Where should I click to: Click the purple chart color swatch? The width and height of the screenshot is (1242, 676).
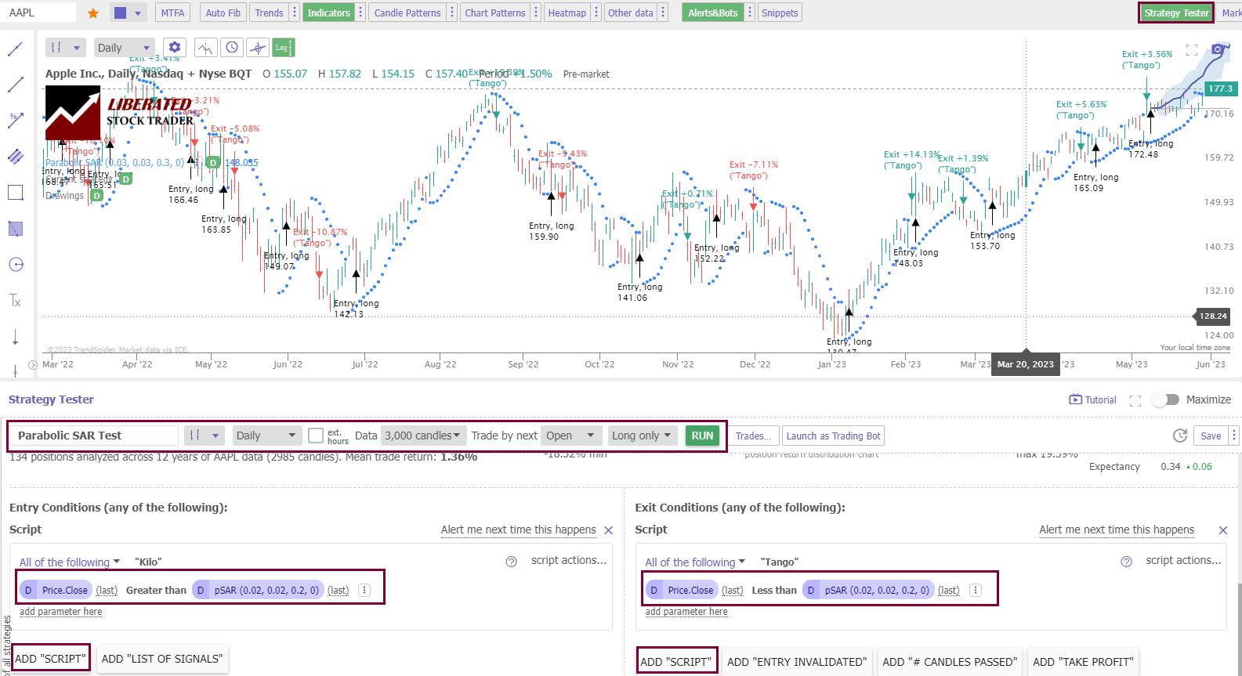click(120, 13)
